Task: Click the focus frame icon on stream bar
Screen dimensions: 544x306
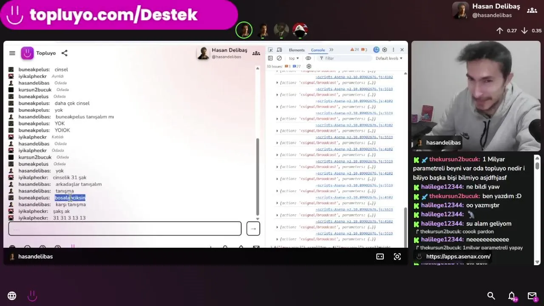Action: tap(397, 256)
